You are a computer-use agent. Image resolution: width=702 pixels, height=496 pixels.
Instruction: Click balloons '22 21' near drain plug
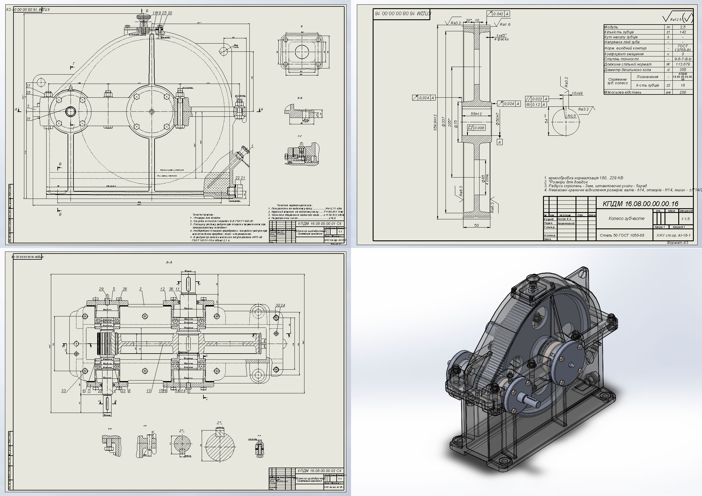point(240,178)
